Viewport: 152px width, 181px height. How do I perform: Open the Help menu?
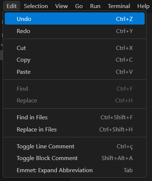pos(143,6)
